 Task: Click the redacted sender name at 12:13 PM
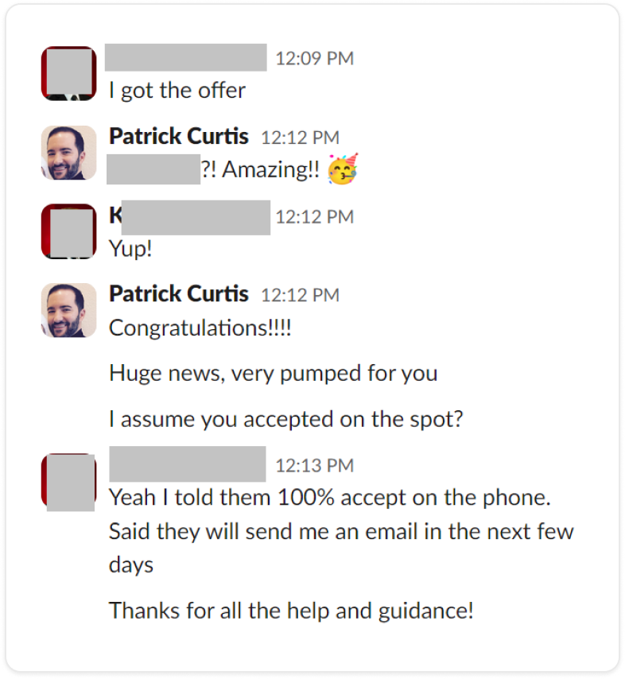[x=188, y=464]
